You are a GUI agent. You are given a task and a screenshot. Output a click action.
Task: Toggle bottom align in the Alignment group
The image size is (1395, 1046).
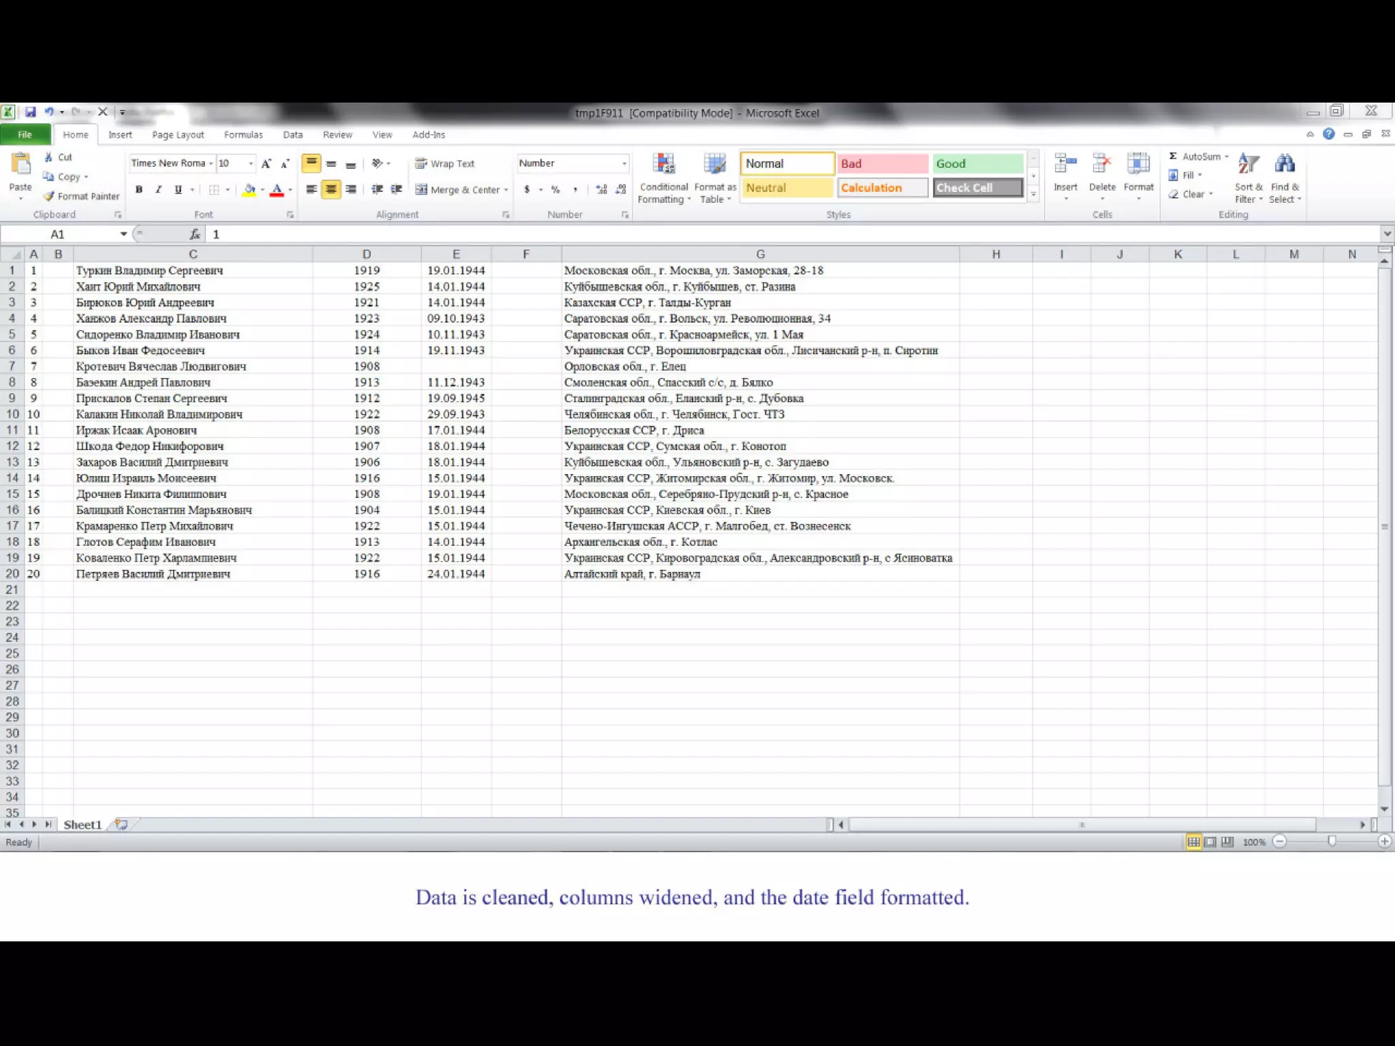tap(351, 163)
